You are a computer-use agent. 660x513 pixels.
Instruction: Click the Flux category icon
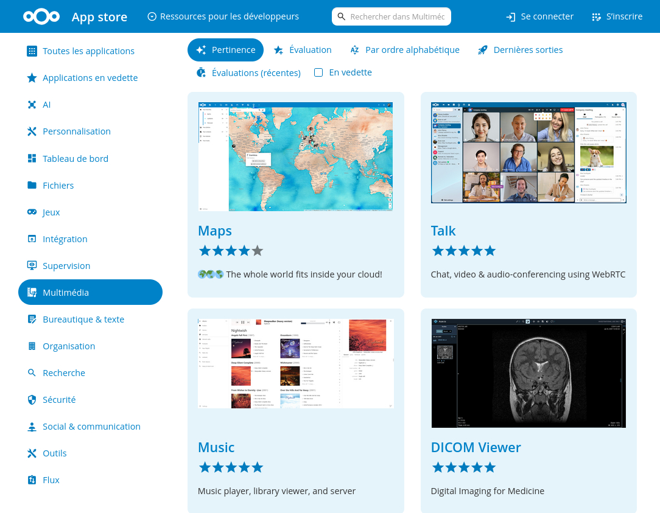click(32, 480)
